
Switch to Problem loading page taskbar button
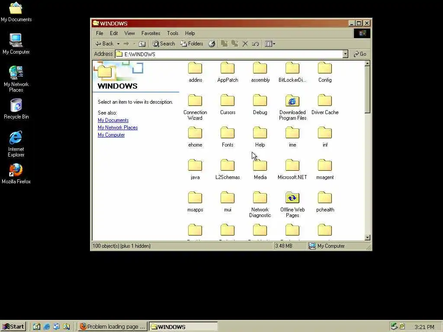click(x=113, y=327)
